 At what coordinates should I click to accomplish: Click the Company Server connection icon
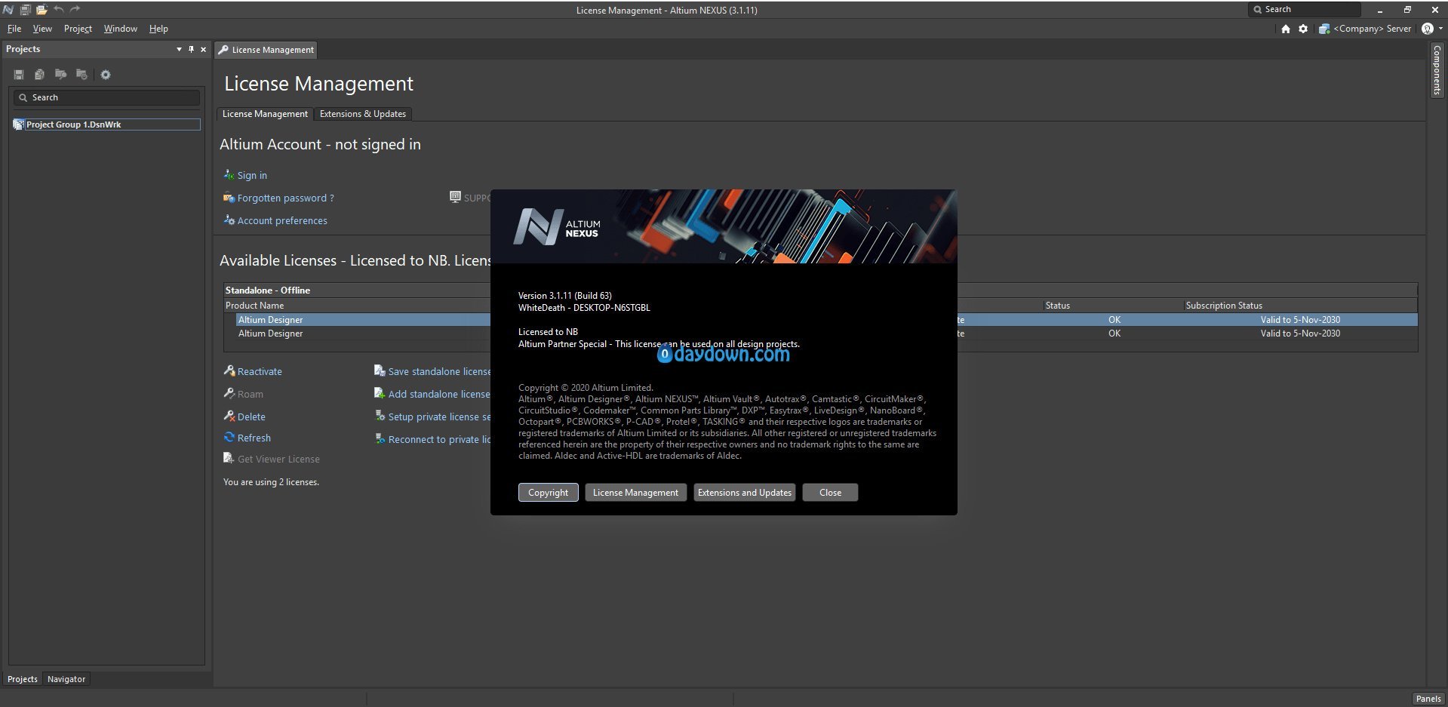(1324, 29)
